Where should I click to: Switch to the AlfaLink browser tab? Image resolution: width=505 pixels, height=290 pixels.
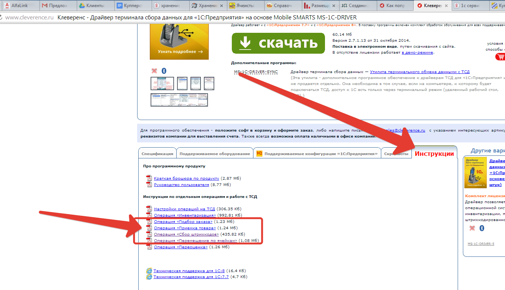click(19, 6)
